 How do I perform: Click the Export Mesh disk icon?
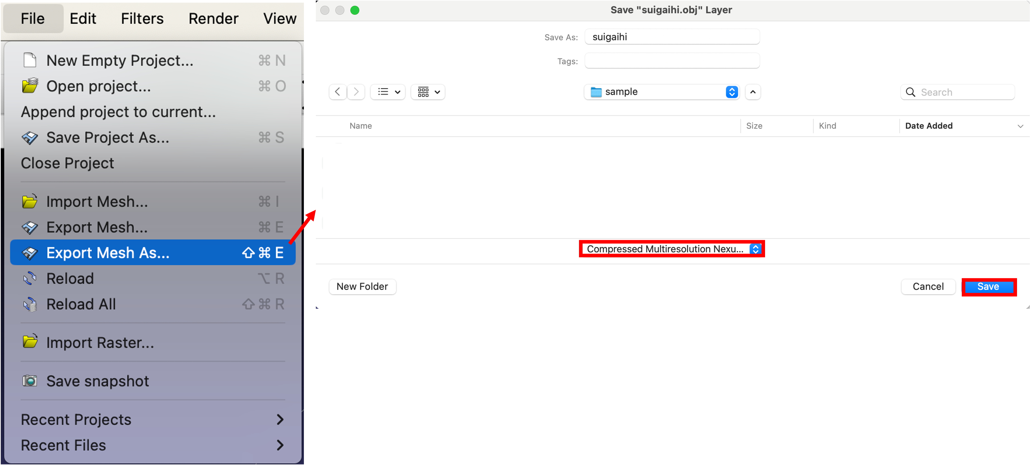[30, 227]
